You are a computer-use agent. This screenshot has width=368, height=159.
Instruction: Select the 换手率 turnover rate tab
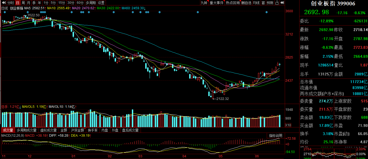tap(93, 130)
